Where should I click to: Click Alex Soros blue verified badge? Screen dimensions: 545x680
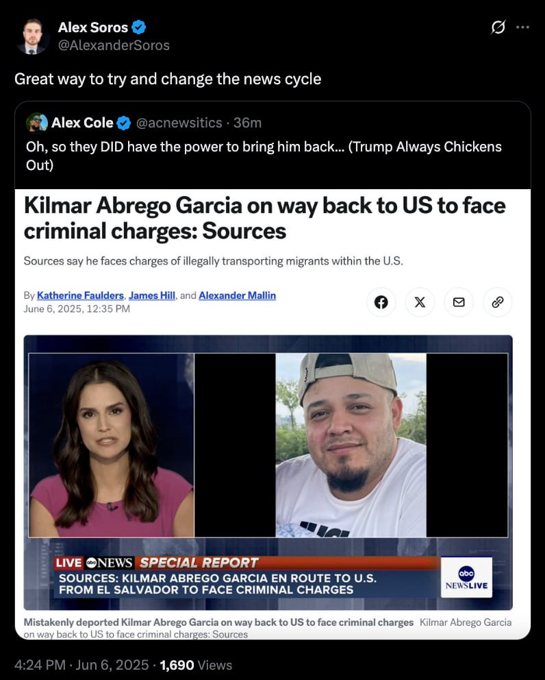(x=138, y=27)
